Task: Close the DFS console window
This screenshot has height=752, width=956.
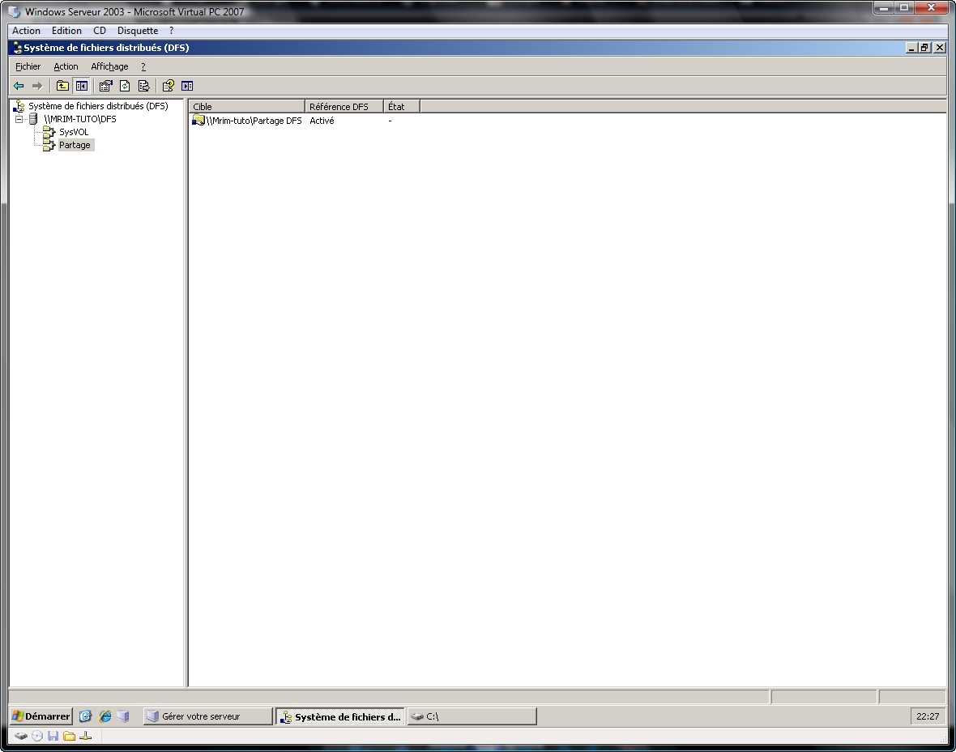Action: click(x=940, y=48)
